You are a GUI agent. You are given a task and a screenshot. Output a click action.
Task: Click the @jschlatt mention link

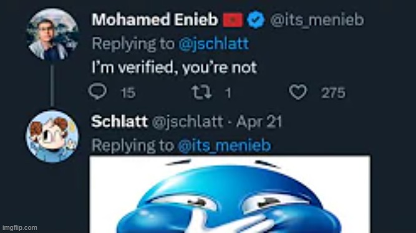coord(213,44)
